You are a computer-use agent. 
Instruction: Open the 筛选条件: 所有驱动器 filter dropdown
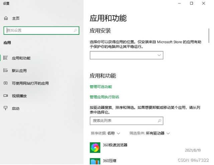click(x=149, y=133)
